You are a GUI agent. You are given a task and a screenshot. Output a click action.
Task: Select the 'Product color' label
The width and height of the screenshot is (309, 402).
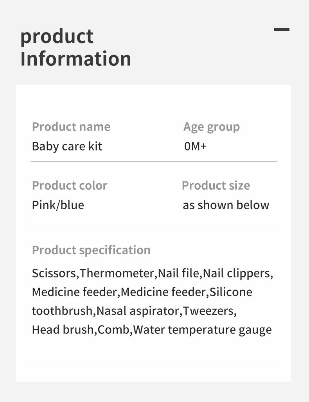[70, 185]
